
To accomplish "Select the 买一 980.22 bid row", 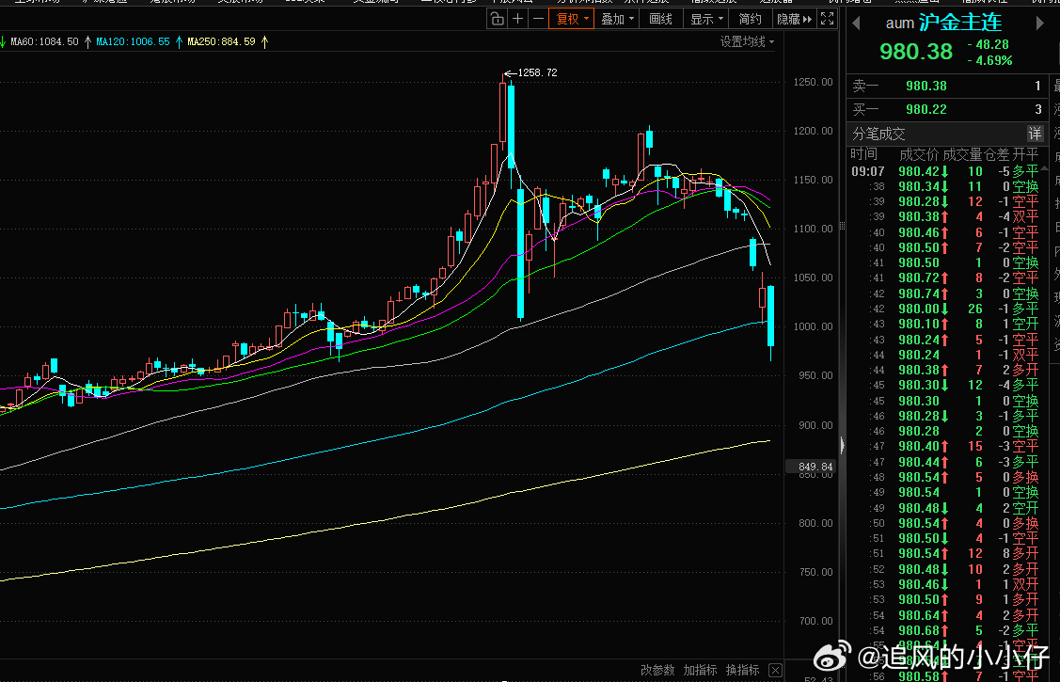I will click(x=946, y=109).
